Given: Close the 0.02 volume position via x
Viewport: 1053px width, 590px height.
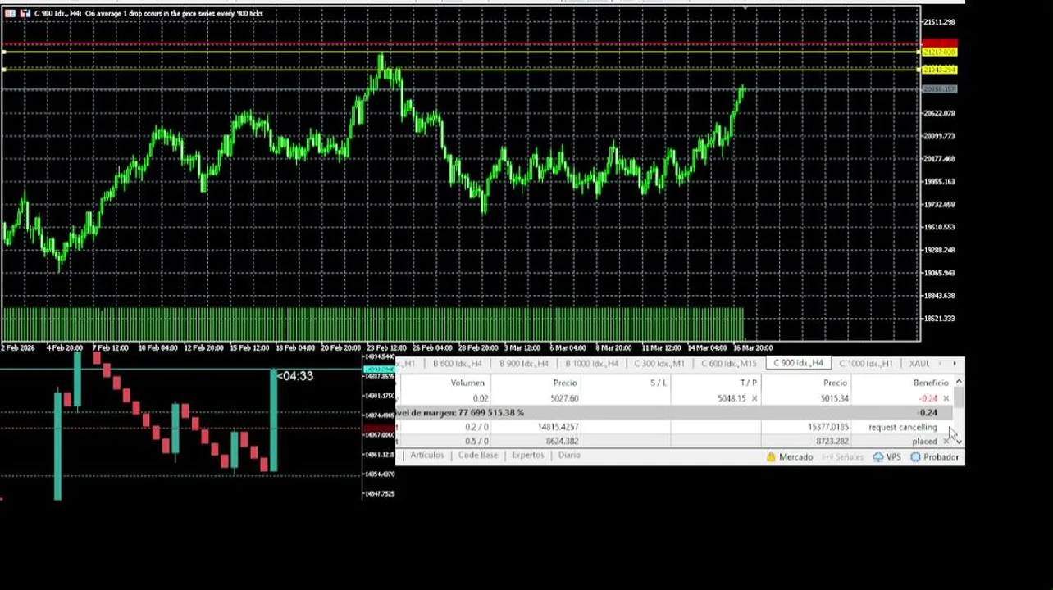Looking at the screenshot, I should click(946, 399).
